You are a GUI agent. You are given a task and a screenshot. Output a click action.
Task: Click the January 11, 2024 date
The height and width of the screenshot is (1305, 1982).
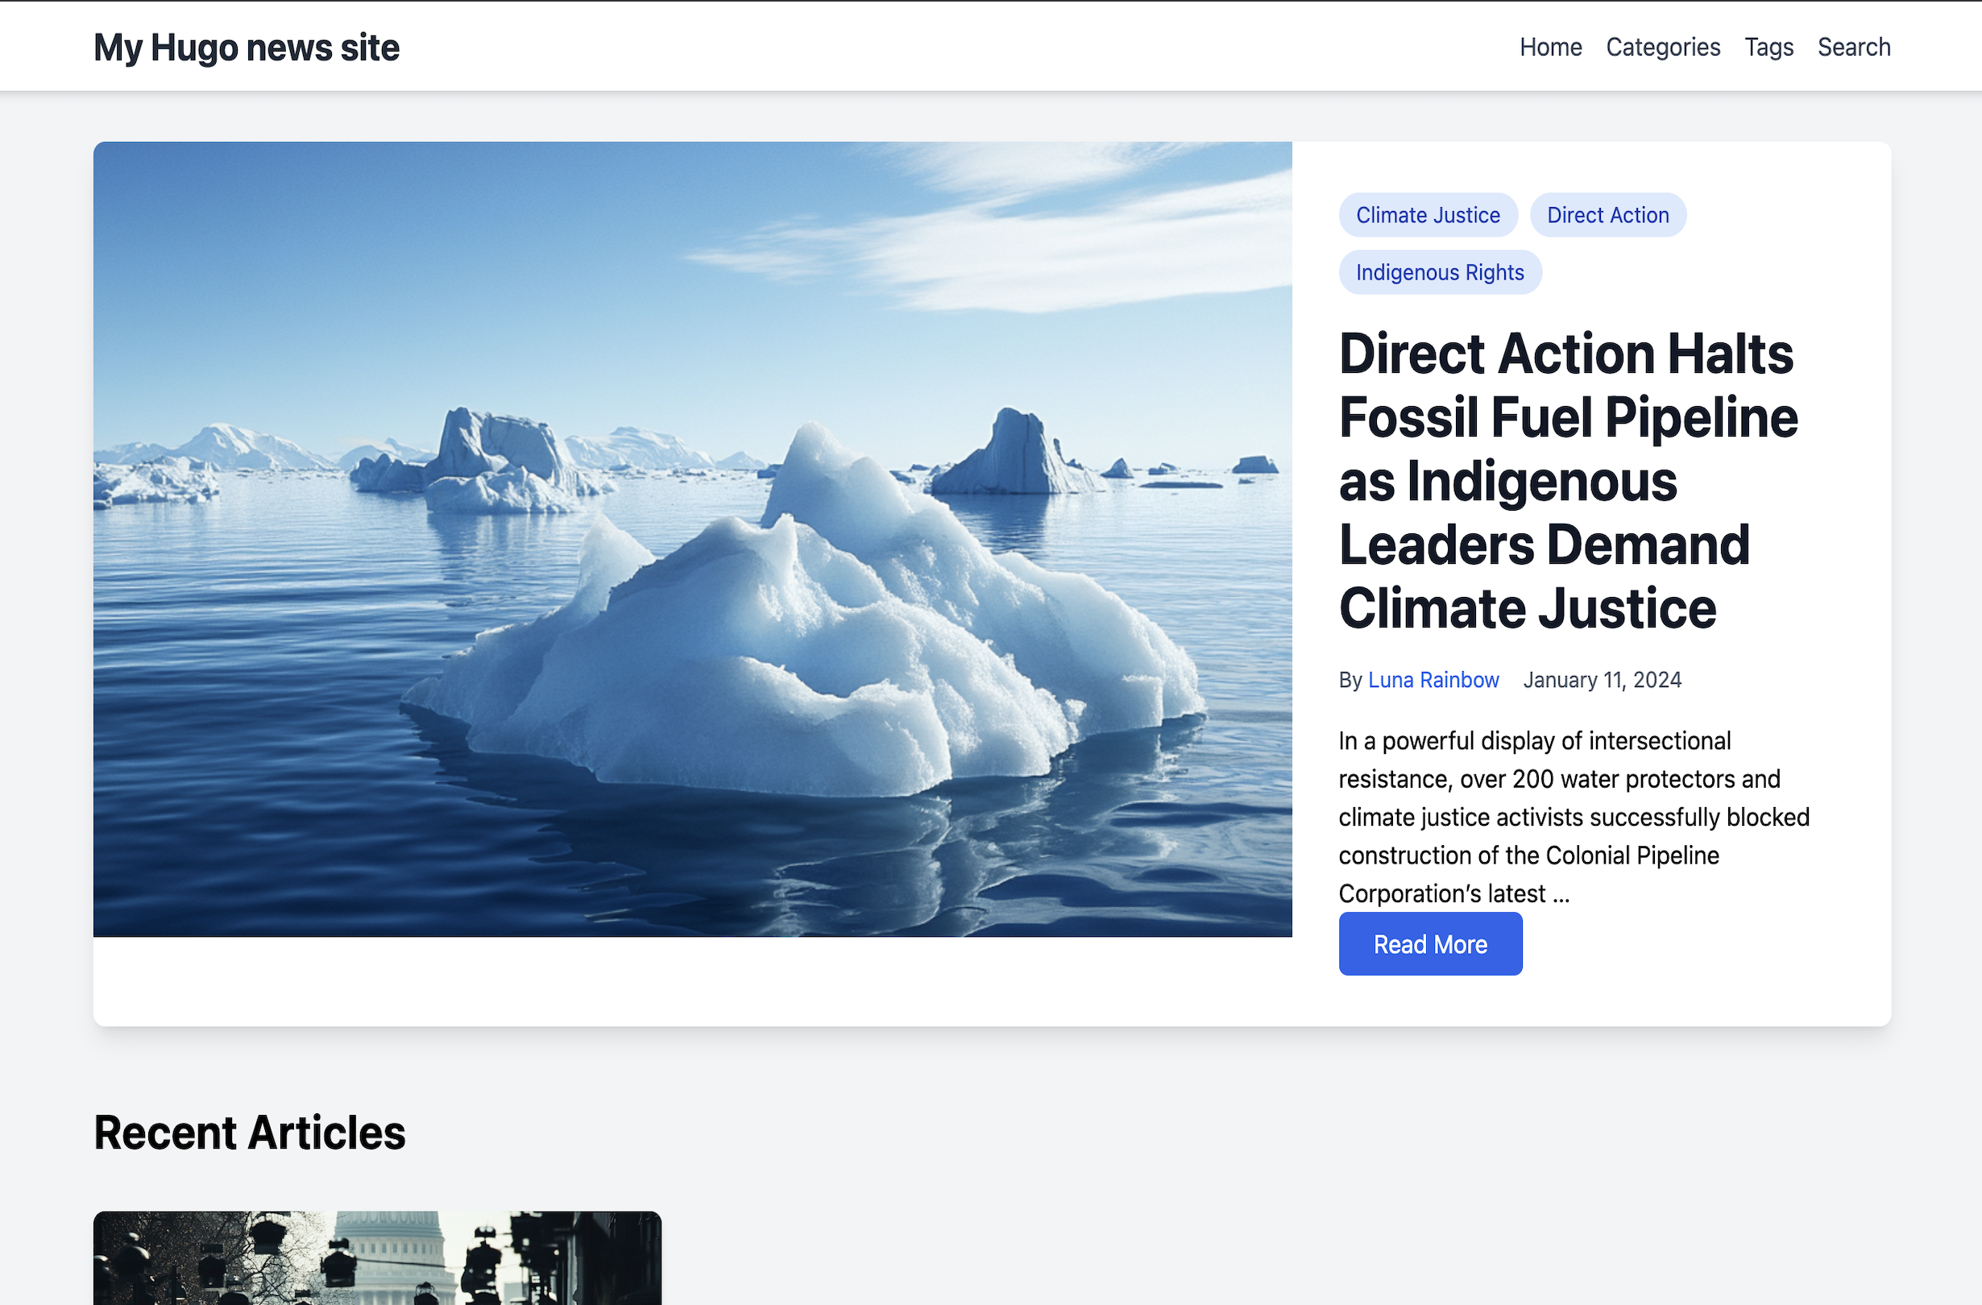1602,680
